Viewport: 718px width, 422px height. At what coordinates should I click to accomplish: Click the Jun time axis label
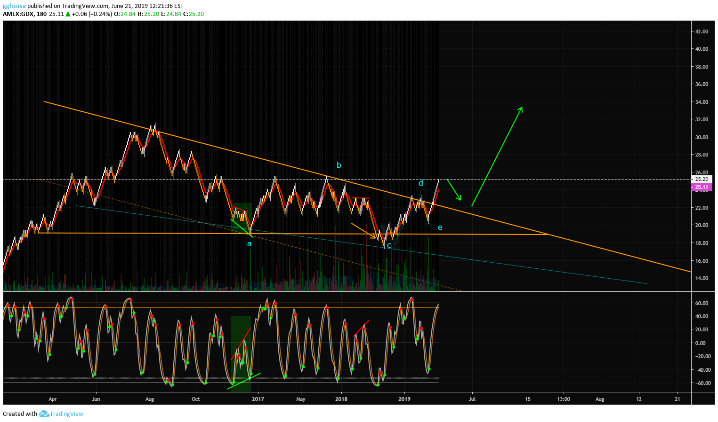coord(96,399)
